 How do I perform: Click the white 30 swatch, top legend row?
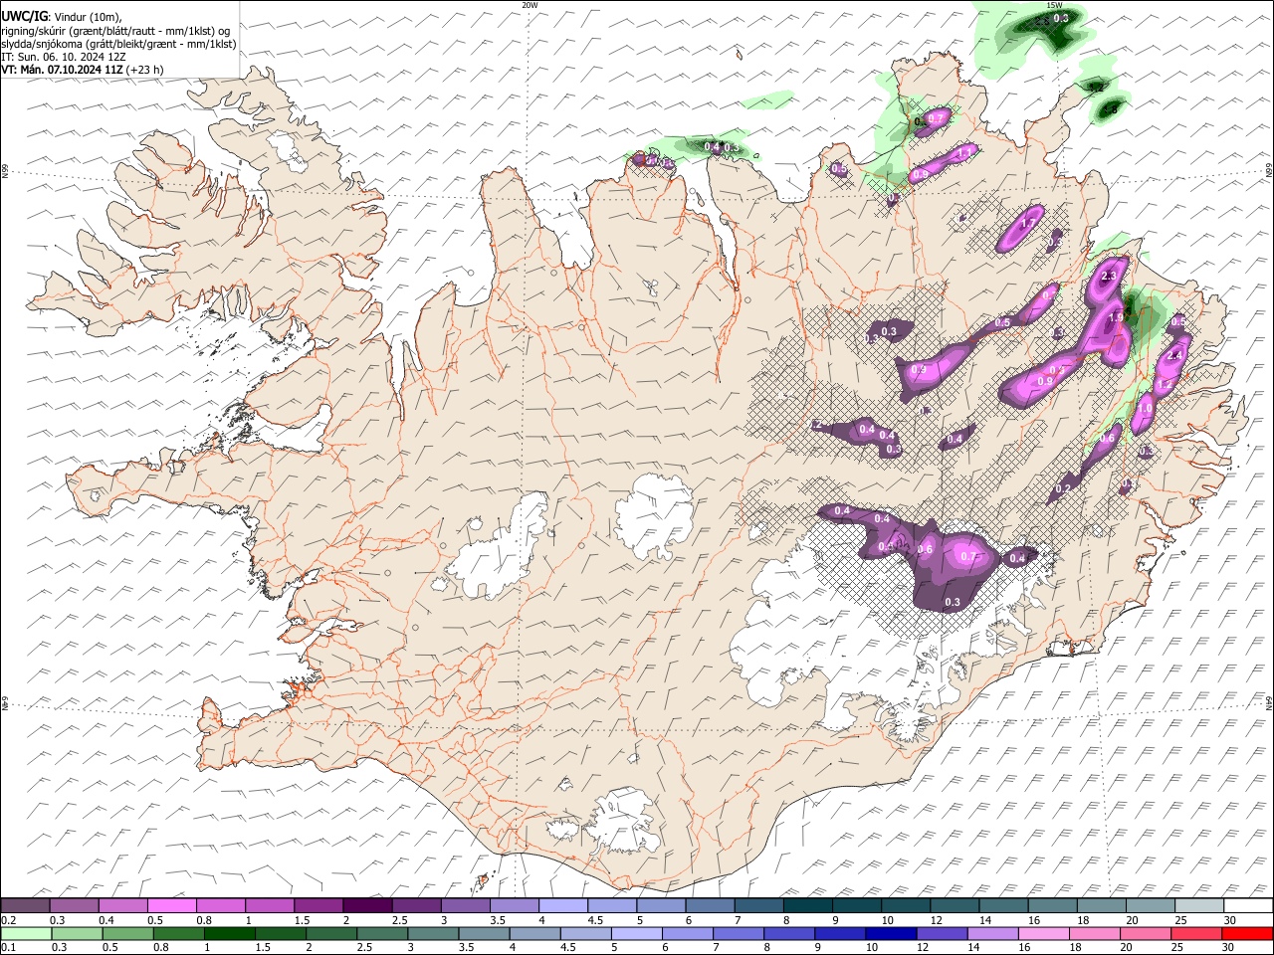(1249, 905)
